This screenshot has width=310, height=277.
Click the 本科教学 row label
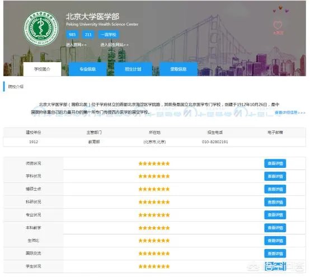tap(34, 228)
